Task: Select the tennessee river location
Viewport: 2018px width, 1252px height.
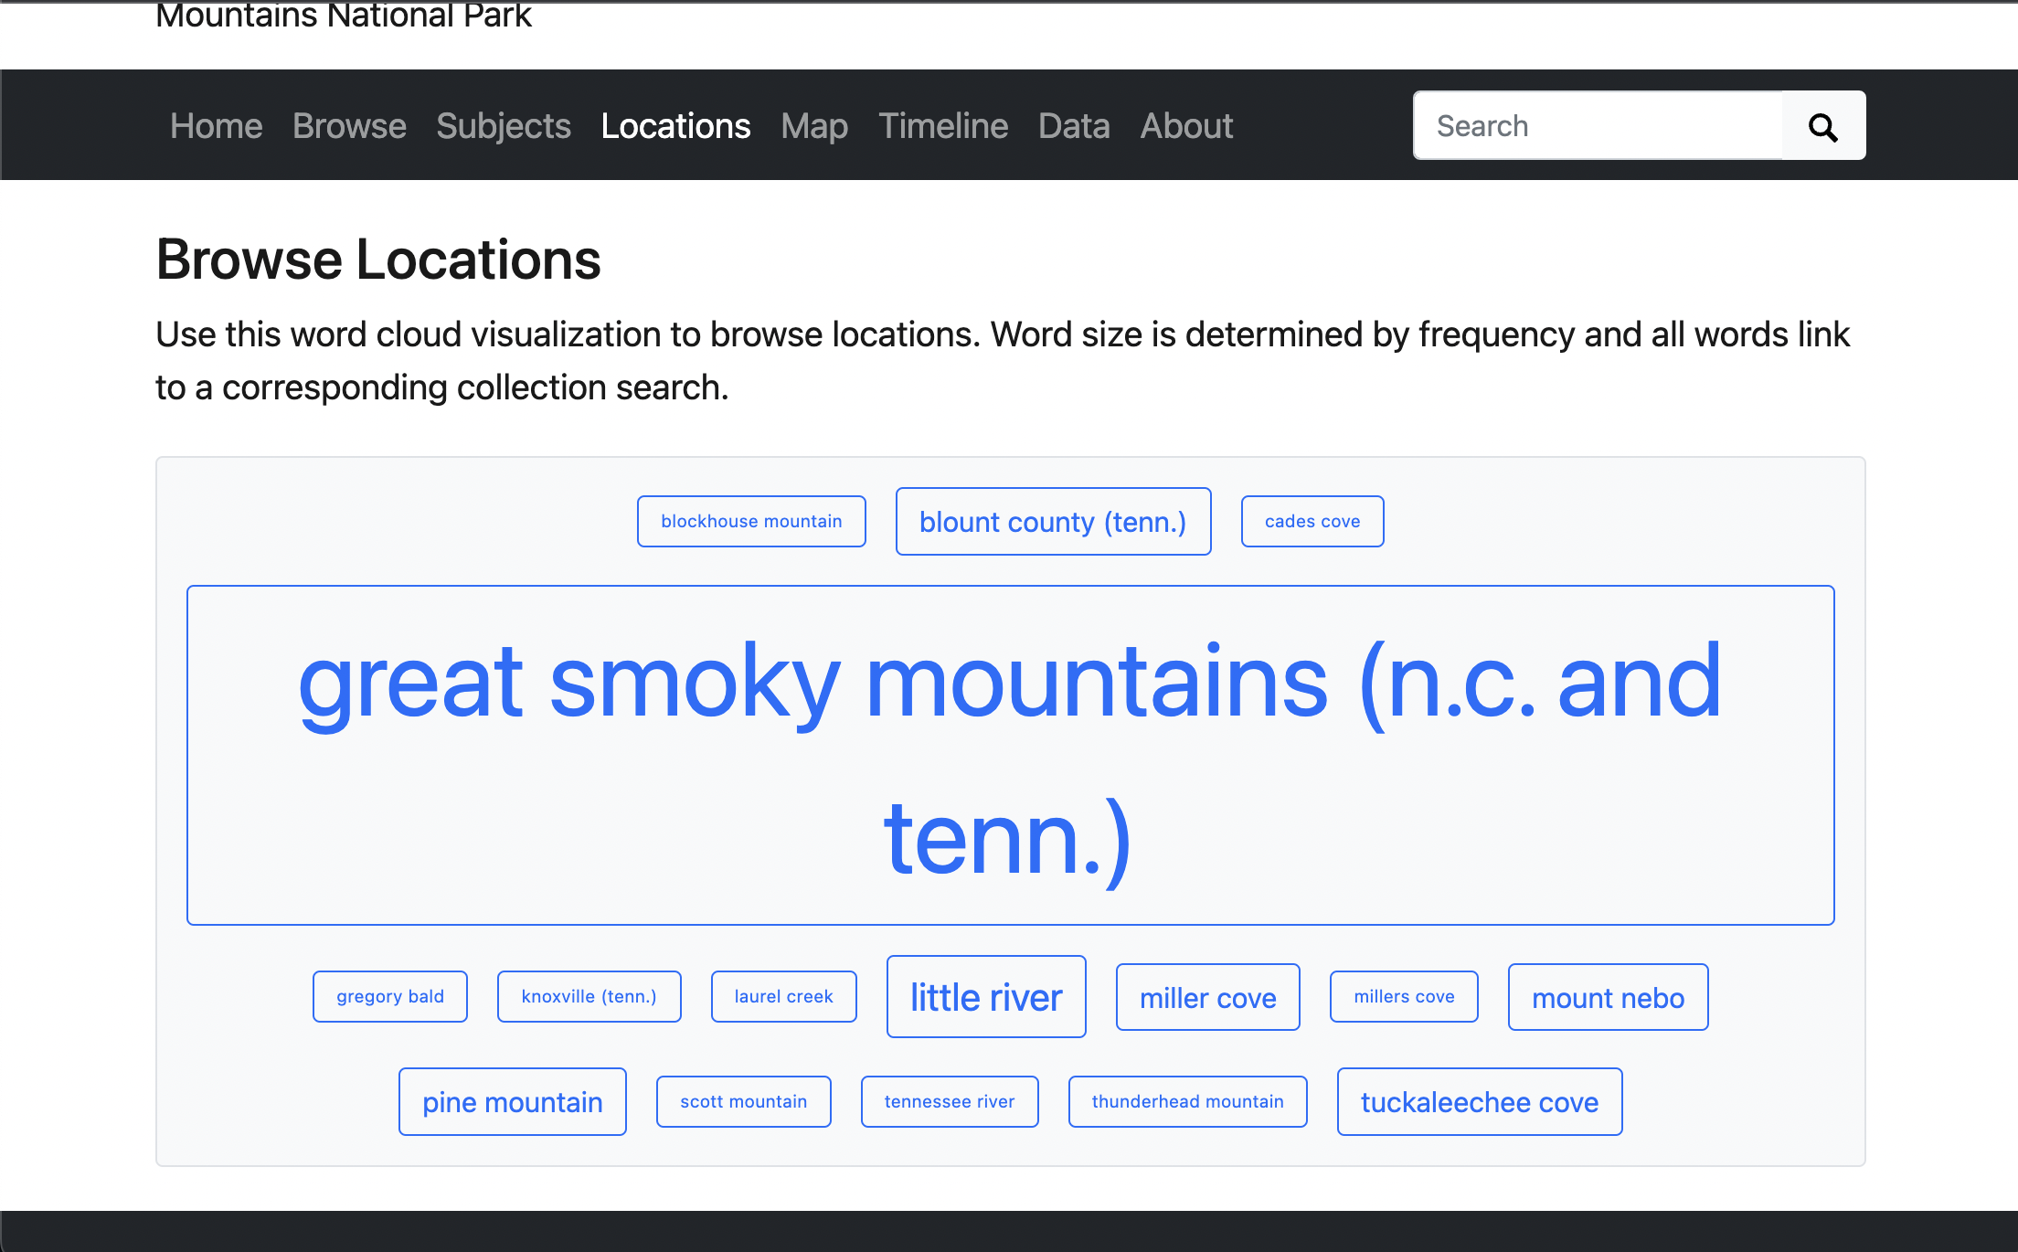Action: tap(950, 1101)
